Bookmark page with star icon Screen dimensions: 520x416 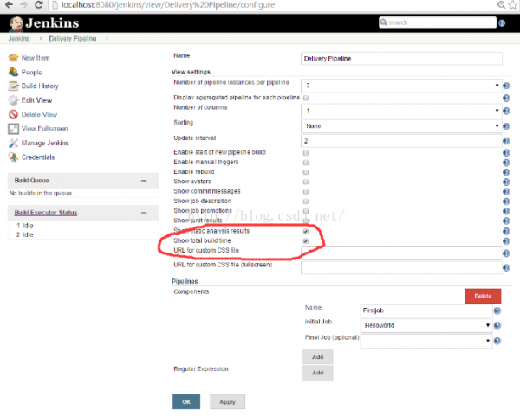coord(513,4)
